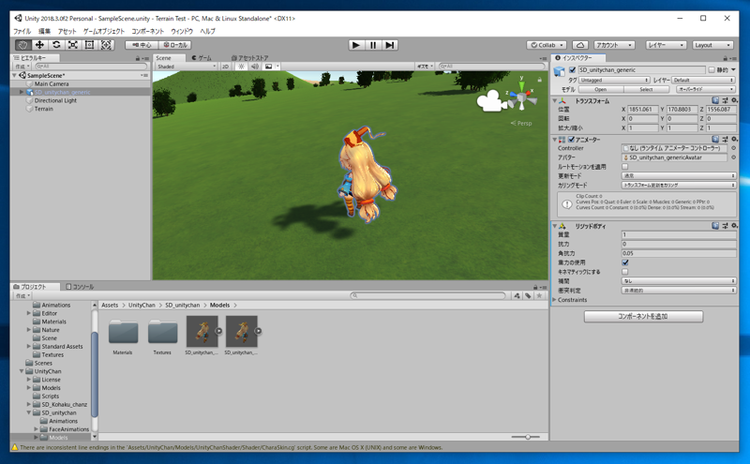Click the GameObject cube icon in Inspector
This screenshot has height=464, width=750.
559,71
